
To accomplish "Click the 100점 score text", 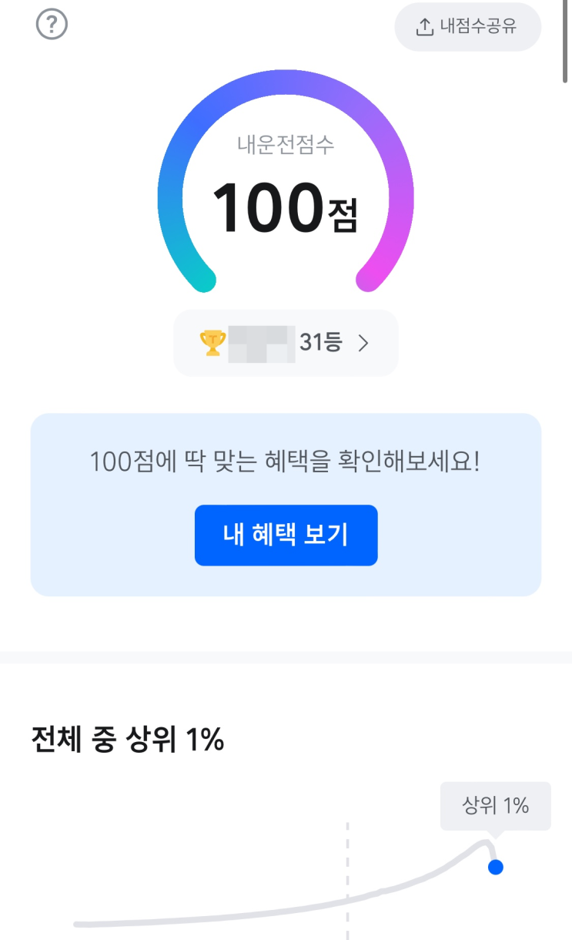I will coord(286,209).
